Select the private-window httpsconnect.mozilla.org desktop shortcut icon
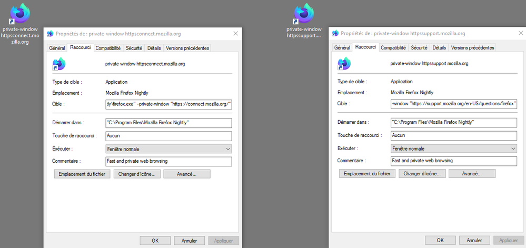Screen dimensions: 526x248 point(20,13)
